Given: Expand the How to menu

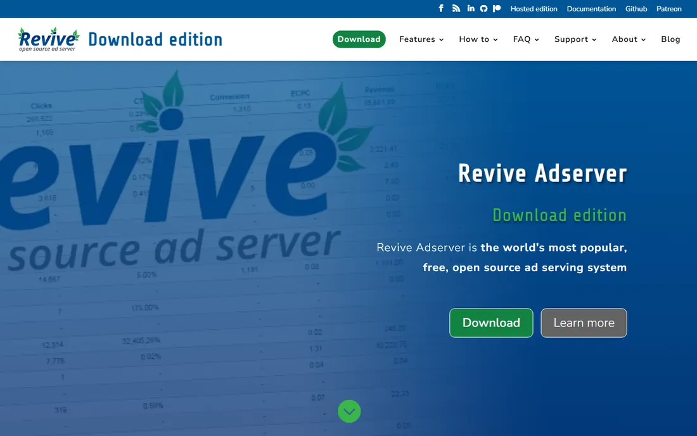Looking at the screenshot, I should tap(478, 39).
